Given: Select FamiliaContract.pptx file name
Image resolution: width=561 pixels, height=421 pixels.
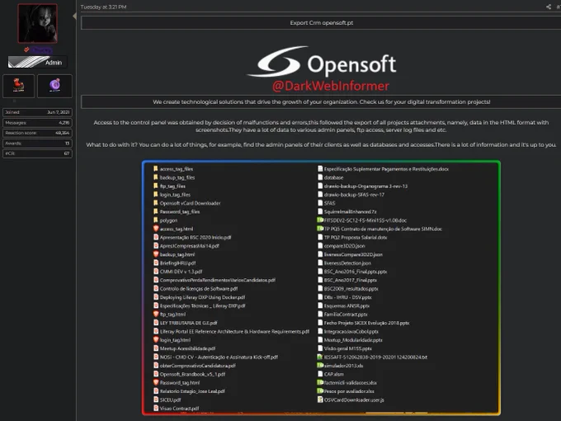Looking at the screenshot, I should (x=346, y=315).
